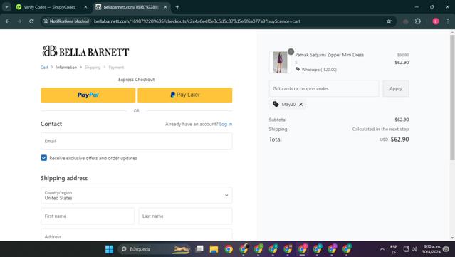
Task: Open Task View on the taskbar
Action: (199, 249)
